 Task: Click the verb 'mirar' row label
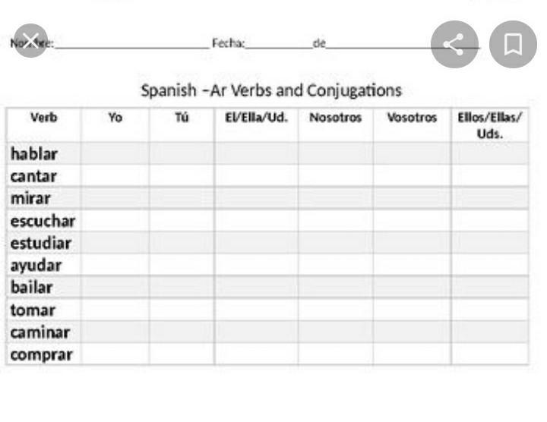click(x=31, y=199)
